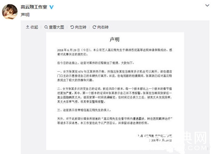Click the blue verified V badge

click(51, 7)
